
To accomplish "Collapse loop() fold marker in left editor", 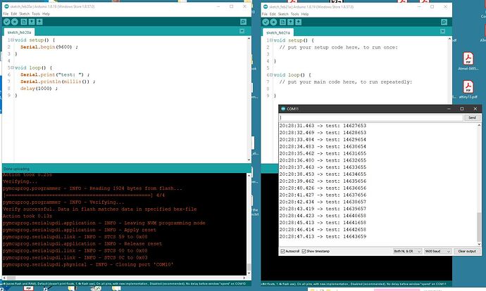I will 12,67.
